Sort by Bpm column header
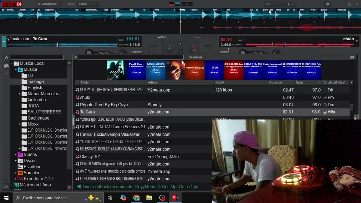 pos(299,82)
